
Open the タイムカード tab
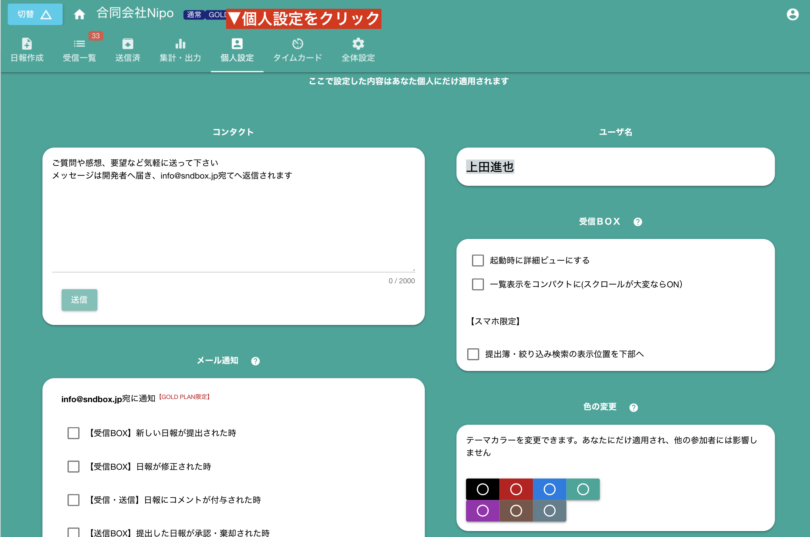[x=298, y=50]
